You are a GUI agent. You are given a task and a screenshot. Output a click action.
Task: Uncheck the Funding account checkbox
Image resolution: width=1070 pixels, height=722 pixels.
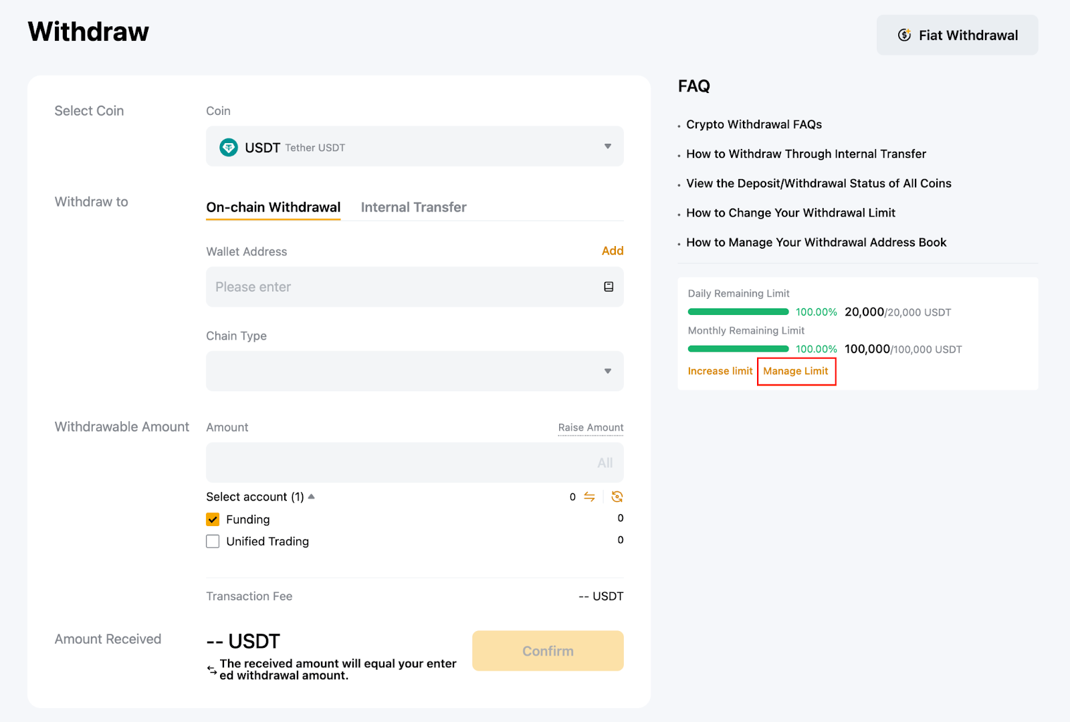[x=213, y=519]
